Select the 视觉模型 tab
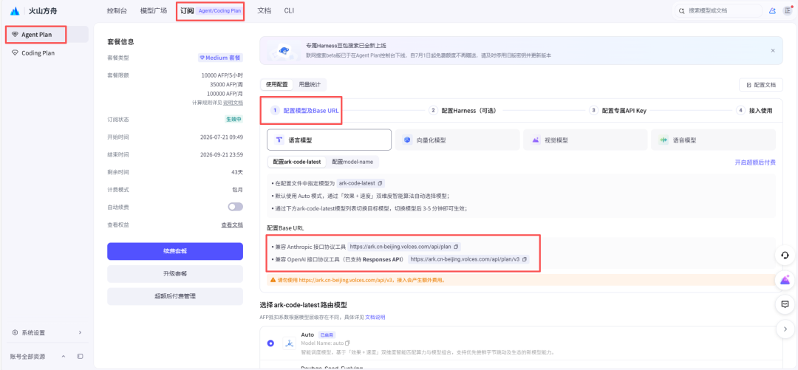Viewport: 798px width, 370px height. (584, 140)
